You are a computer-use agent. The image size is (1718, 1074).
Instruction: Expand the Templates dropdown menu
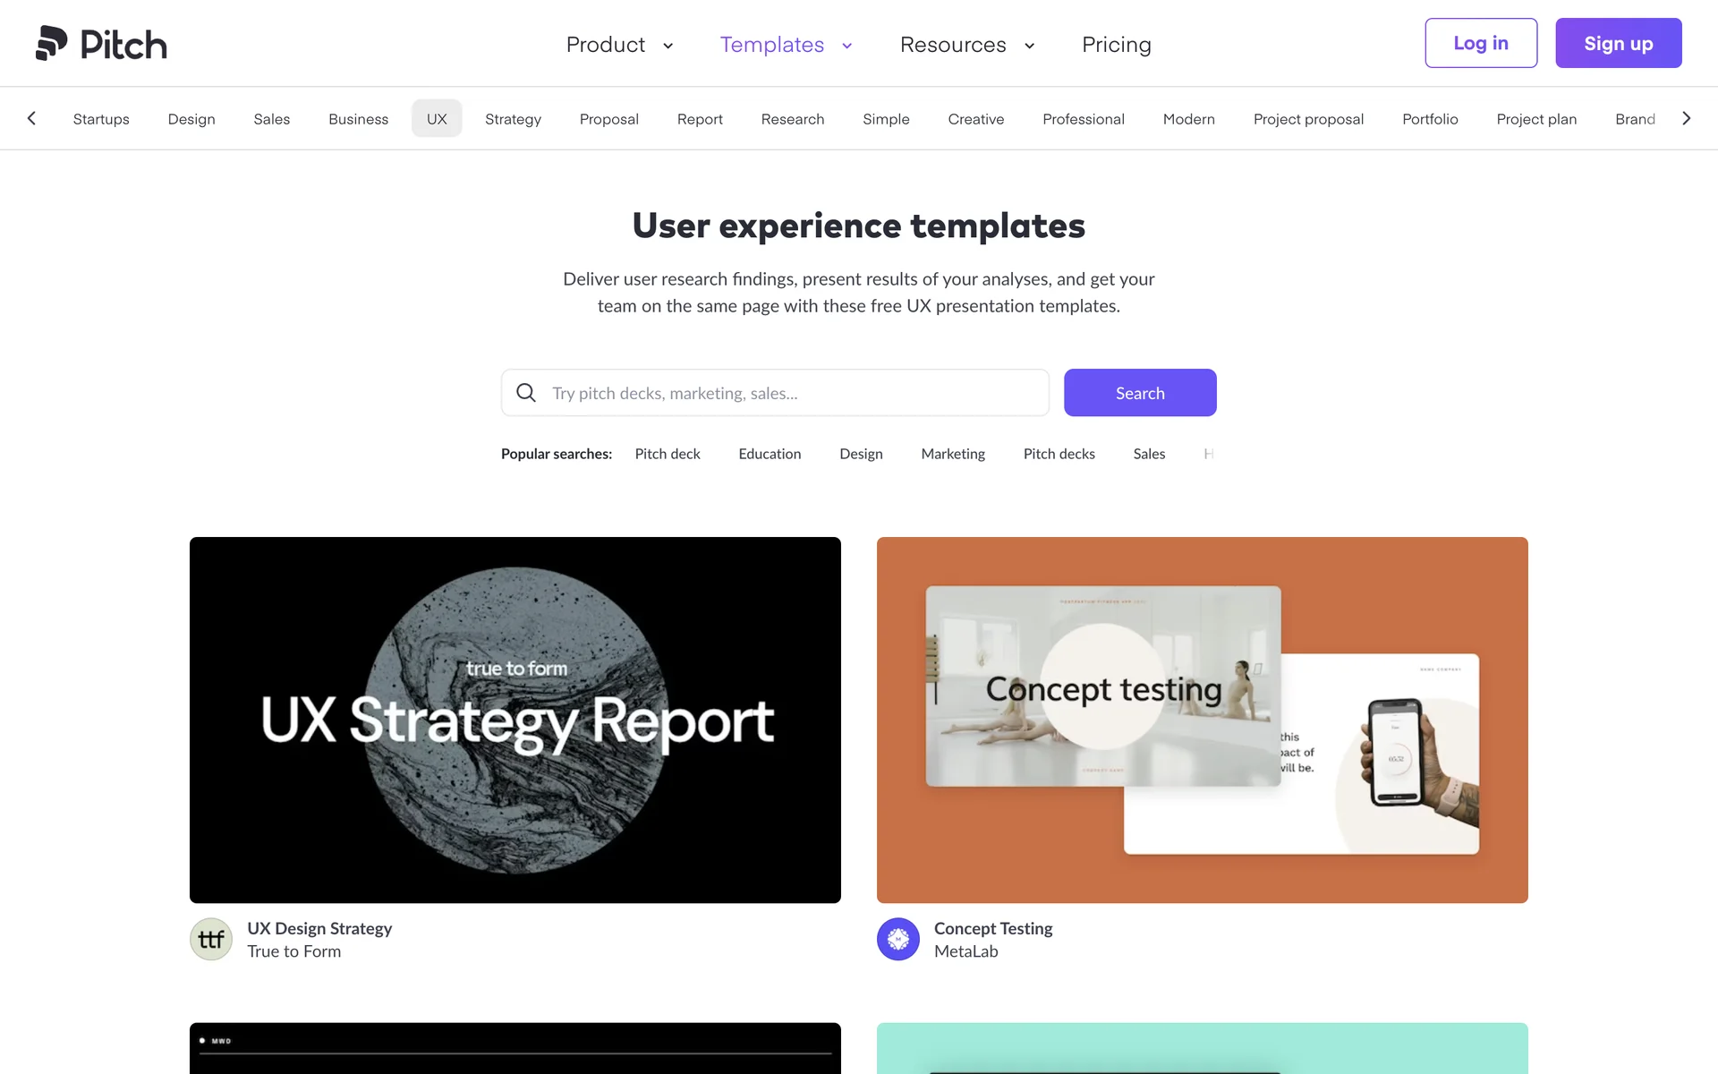[786, 45]
